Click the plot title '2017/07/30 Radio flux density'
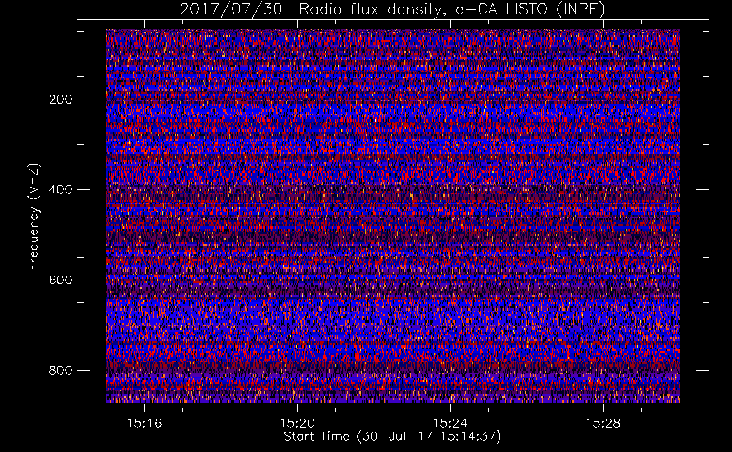This screenshot has height=452, width=732. coord(392,9)
